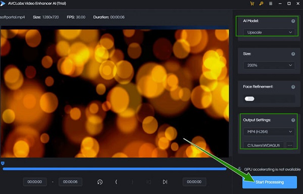Go to next frame
Screen dimensions: 303x194
tap(165, 182)
